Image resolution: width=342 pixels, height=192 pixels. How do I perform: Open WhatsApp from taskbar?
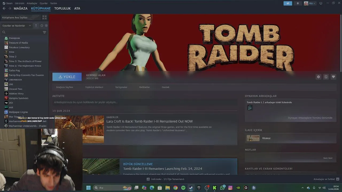point(223,188)
